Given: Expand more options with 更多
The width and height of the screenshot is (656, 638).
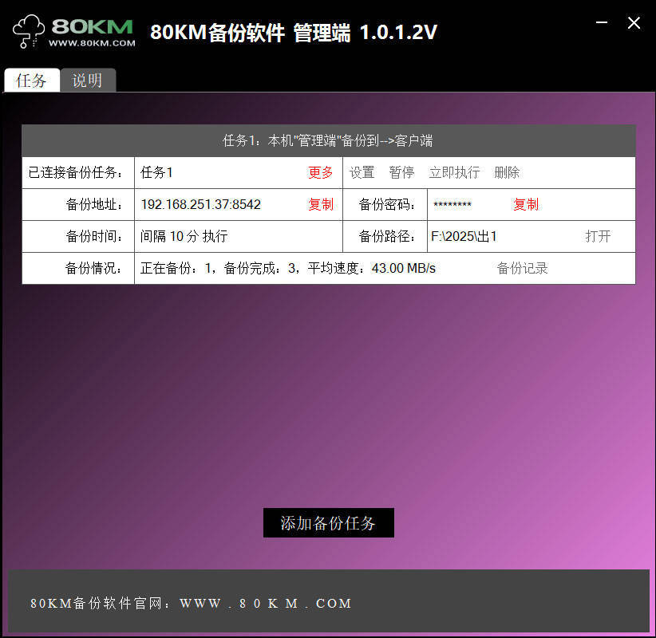Looking at the screenshot, I should 320,172.
